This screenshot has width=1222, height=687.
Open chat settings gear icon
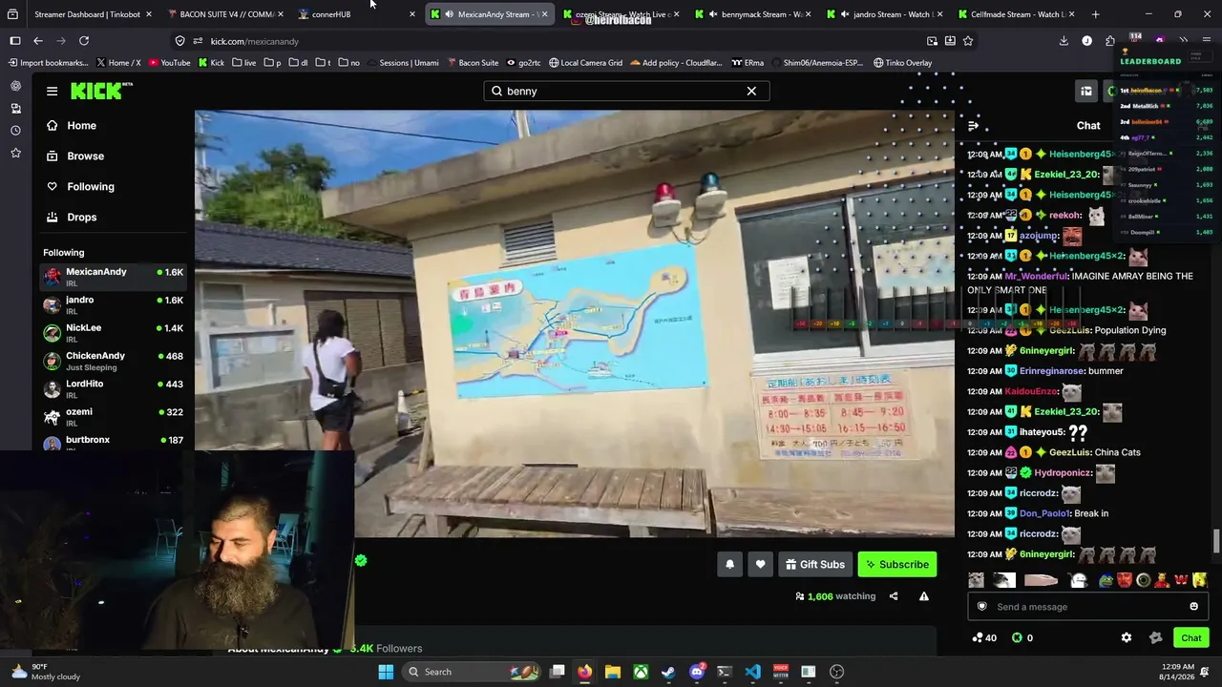[x=1127, y=637]
